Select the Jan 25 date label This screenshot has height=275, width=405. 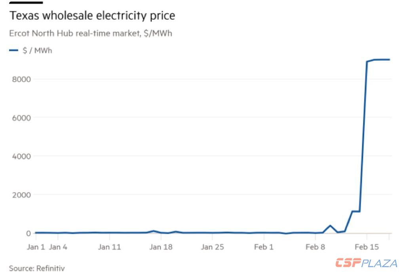coord(212,247)
